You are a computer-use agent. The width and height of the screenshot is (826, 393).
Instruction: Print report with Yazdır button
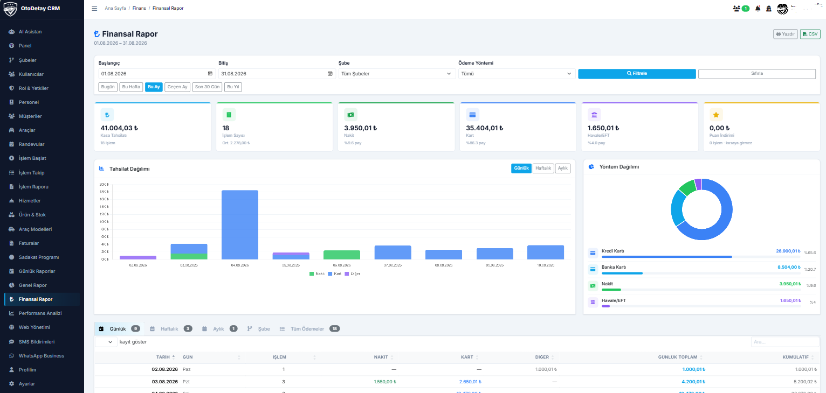click(x=786, y=34)
